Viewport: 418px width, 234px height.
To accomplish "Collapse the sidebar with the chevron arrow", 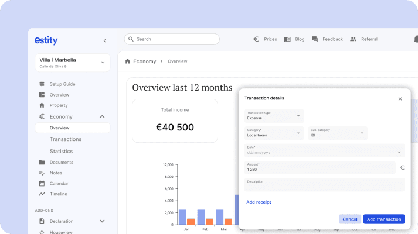I will pyautogui.click(x=104, y=41).
